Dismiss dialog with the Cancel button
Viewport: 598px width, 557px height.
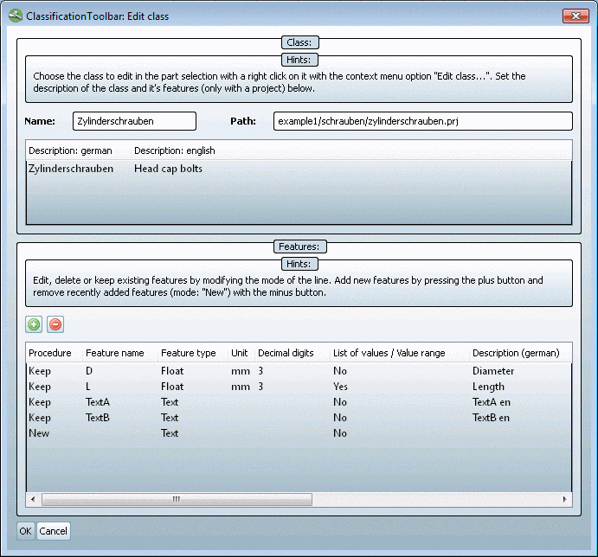pos(54,531)
